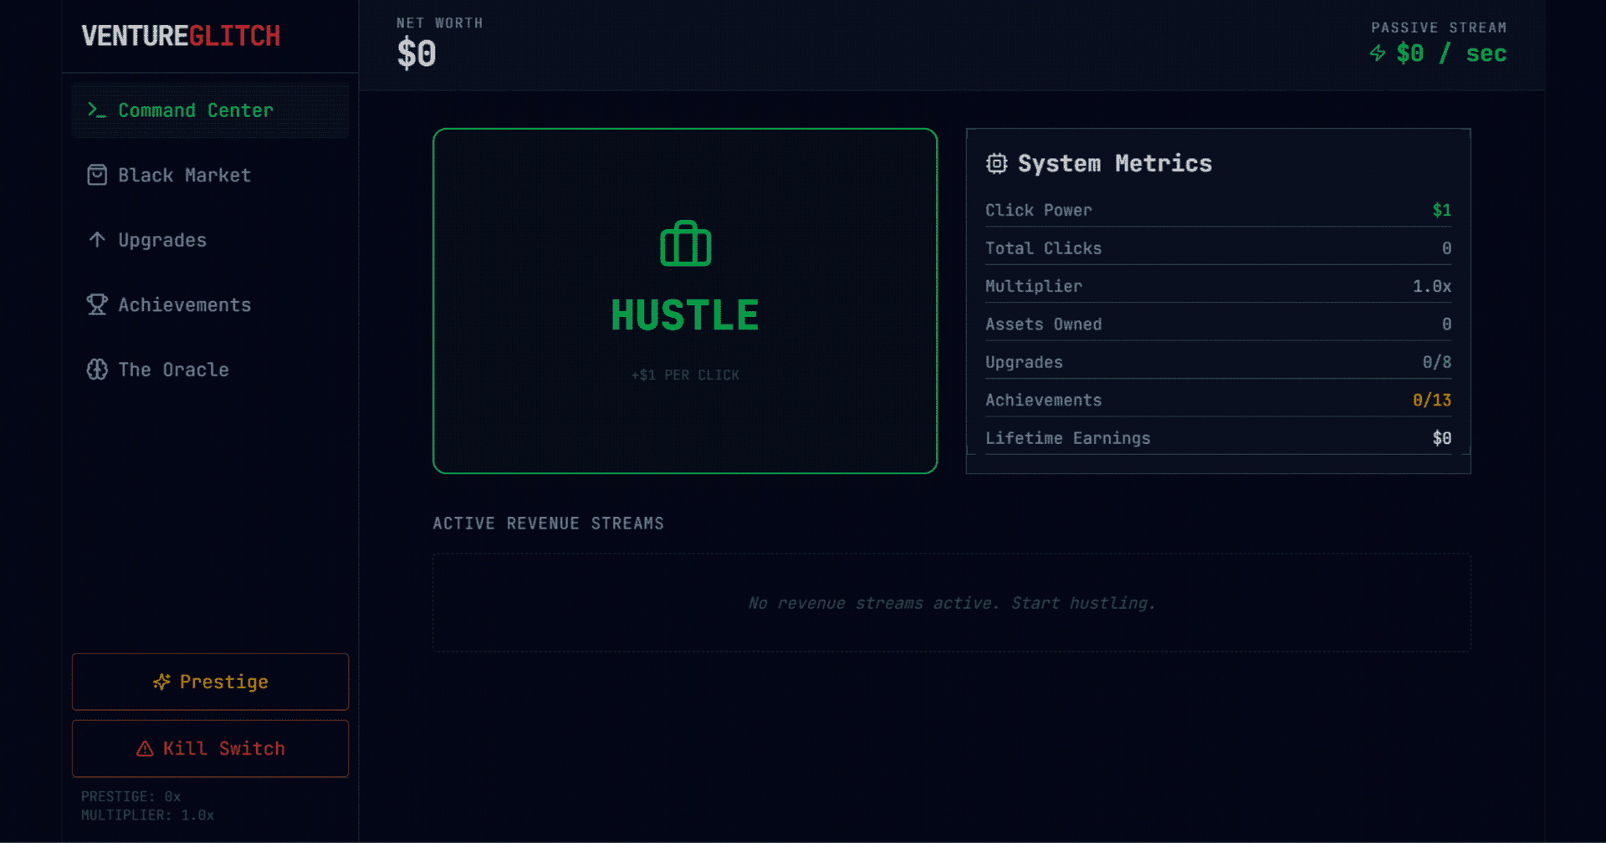This screenshot has width=1606, height=843.
Task: Click the terminal prompt icon beside Command Center
Action: click(x=97, y=110)
